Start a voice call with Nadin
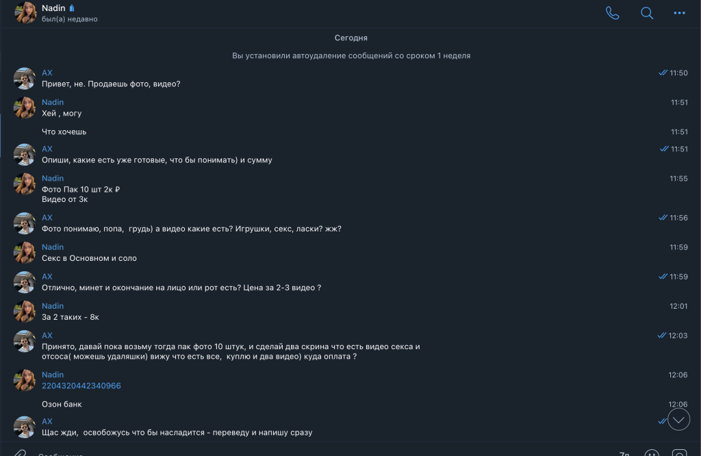Image resolution: width=701 pixels, height=456 pixels. [x=613, y=13]
